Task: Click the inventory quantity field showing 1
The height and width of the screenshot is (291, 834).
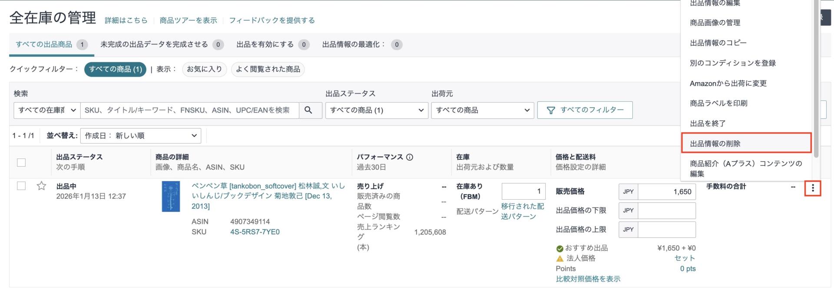Action: click(x=523, y=191)
